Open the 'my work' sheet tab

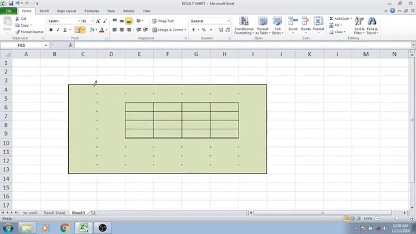pos(30,213)
